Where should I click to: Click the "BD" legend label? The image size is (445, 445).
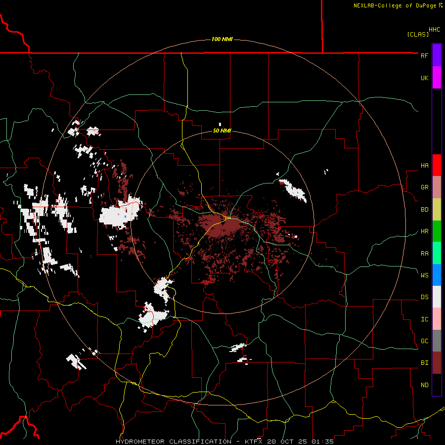pos(424,210)
